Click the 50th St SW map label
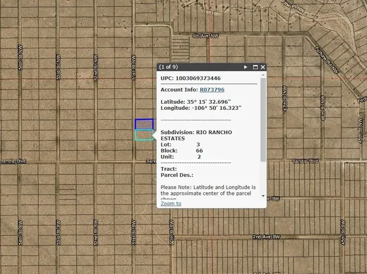Image resolution: width=367 pixels, height=274 pixels. point(172,232)
